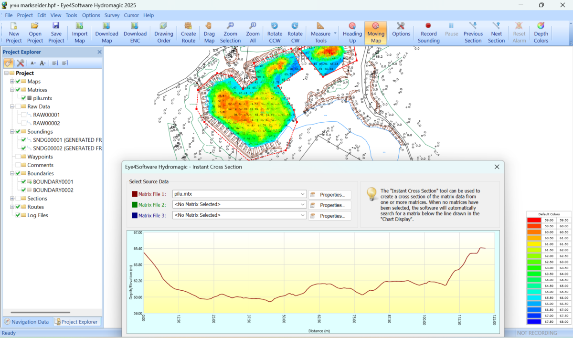Open the Matrix File 1 dropdown
This screenshot has width=573, height=338.
[303, 194]
